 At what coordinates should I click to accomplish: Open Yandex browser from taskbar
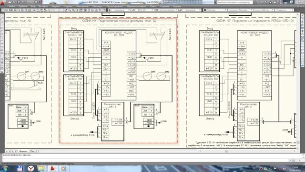point(30,168)
